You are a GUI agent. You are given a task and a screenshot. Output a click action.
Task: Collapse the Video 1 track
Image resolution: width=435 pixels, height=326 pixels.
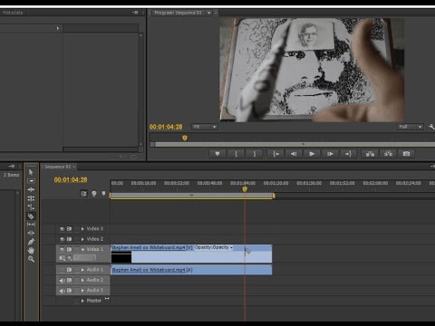82,250
